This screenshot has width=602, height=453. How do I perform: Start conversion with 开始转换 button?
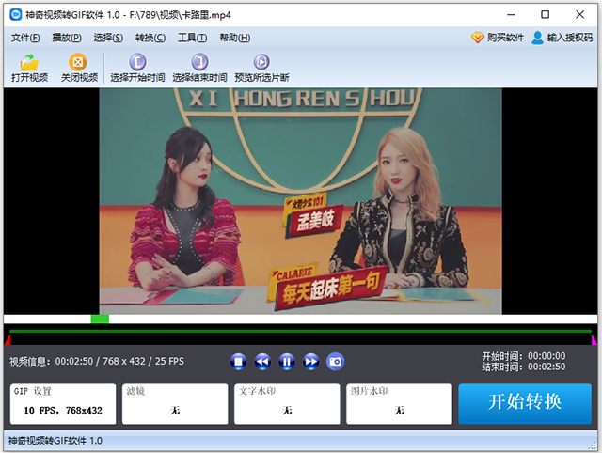pyautogui.click(x=525, y=403)
